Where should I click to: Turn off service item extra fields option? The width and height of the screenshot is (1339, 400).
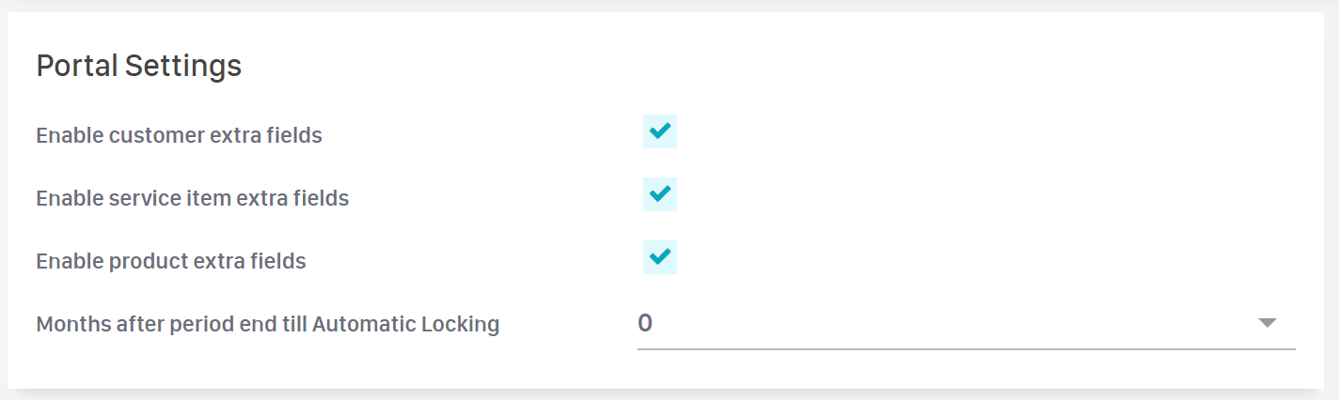click(x=660, y=194)
